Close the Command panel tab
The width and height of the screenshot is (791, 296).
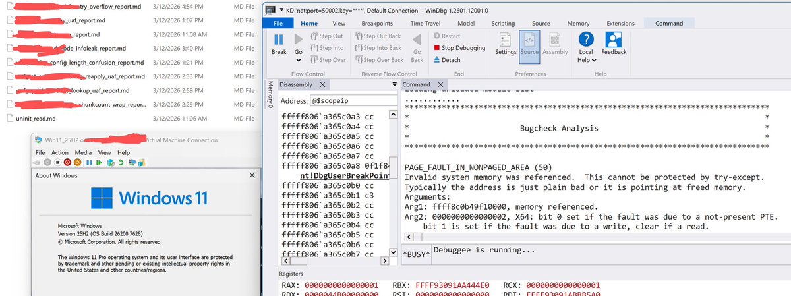point(442,84)
